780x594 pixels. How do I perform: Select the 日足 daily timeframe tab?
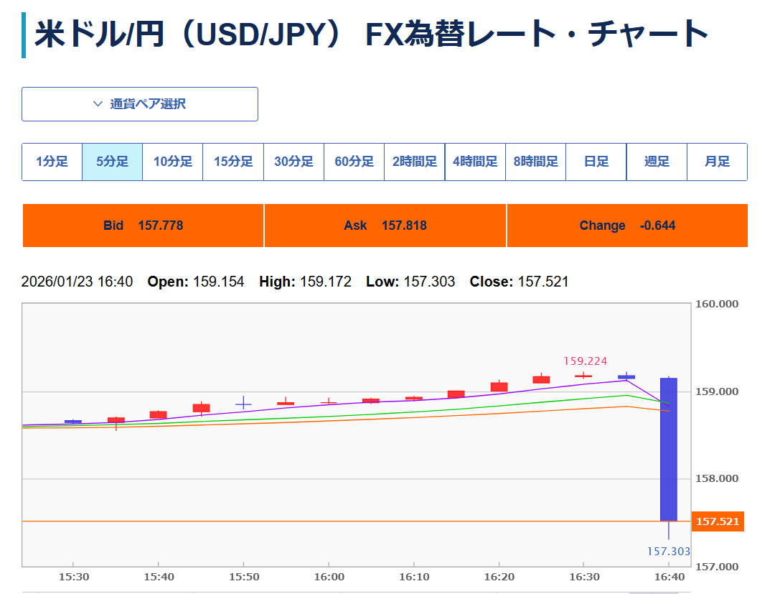(596, 162)
